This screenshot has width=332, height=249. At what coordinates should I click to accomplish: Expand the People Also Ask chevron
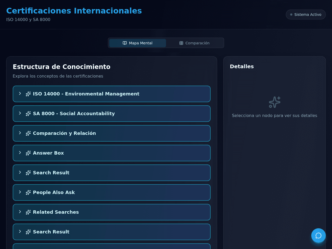pyautogui.click(x=20, y=192)
